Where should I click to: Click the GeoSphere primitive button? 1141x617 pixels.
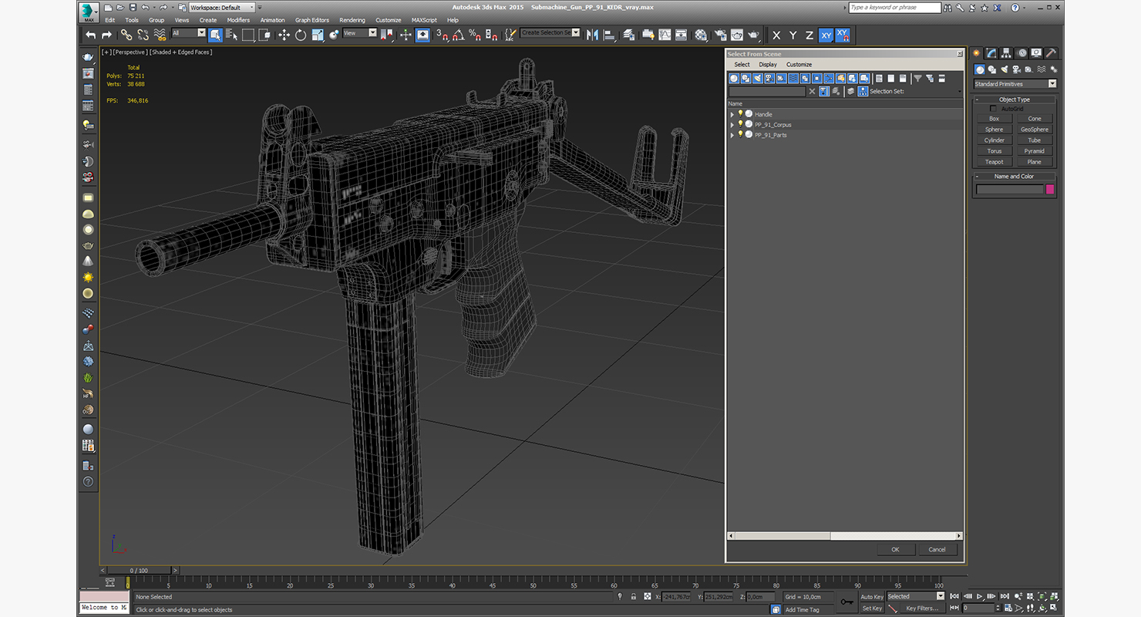[1035, 130]
